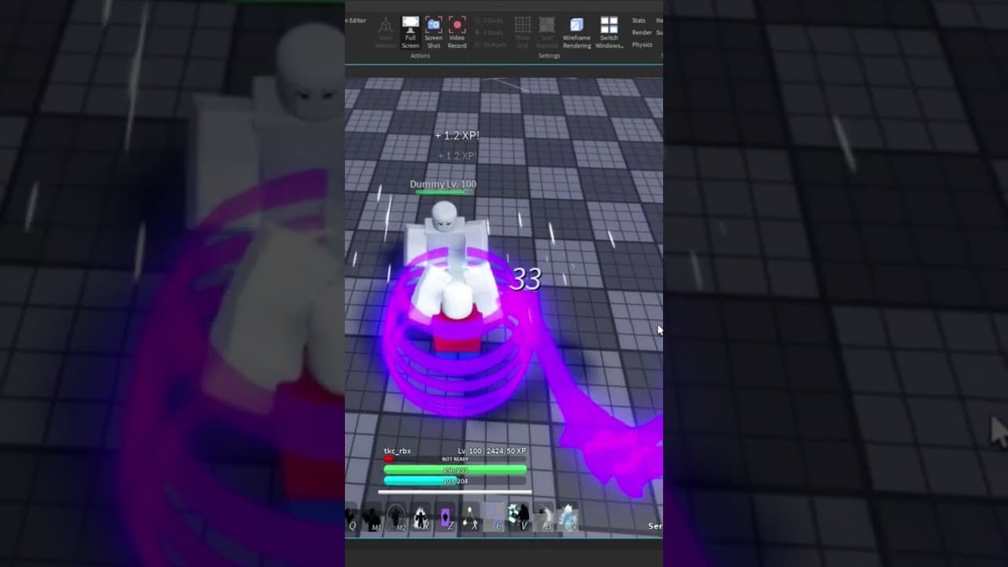Viewport: 1008px width, 567px height.
Task: Activate the V ability slot
Action: point(519,517)
